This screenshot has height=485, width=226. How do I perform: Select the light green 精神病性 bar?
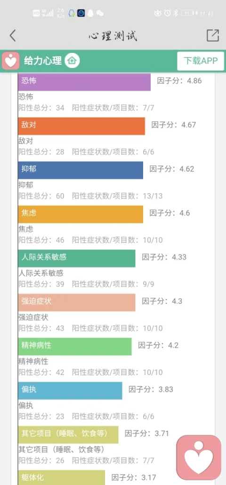pos(75,347)
